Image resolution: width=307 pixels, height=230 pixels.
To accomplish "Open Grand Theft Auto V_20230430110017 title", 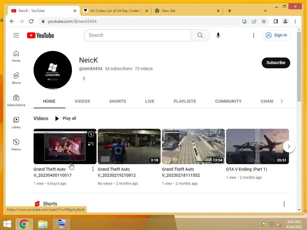I will [52, 172].
